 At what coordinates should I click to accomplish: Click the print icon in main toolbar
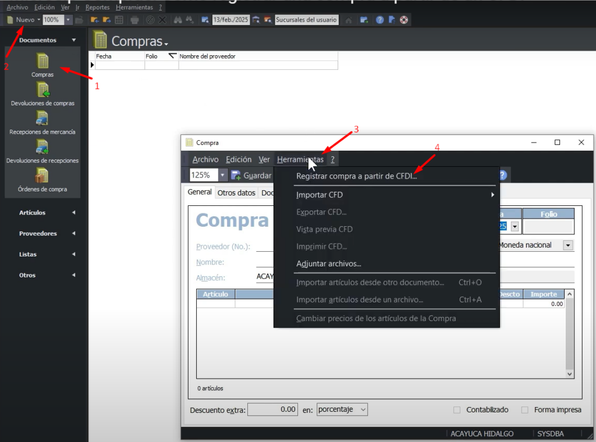pyautogui.click(x=135, y=20)
